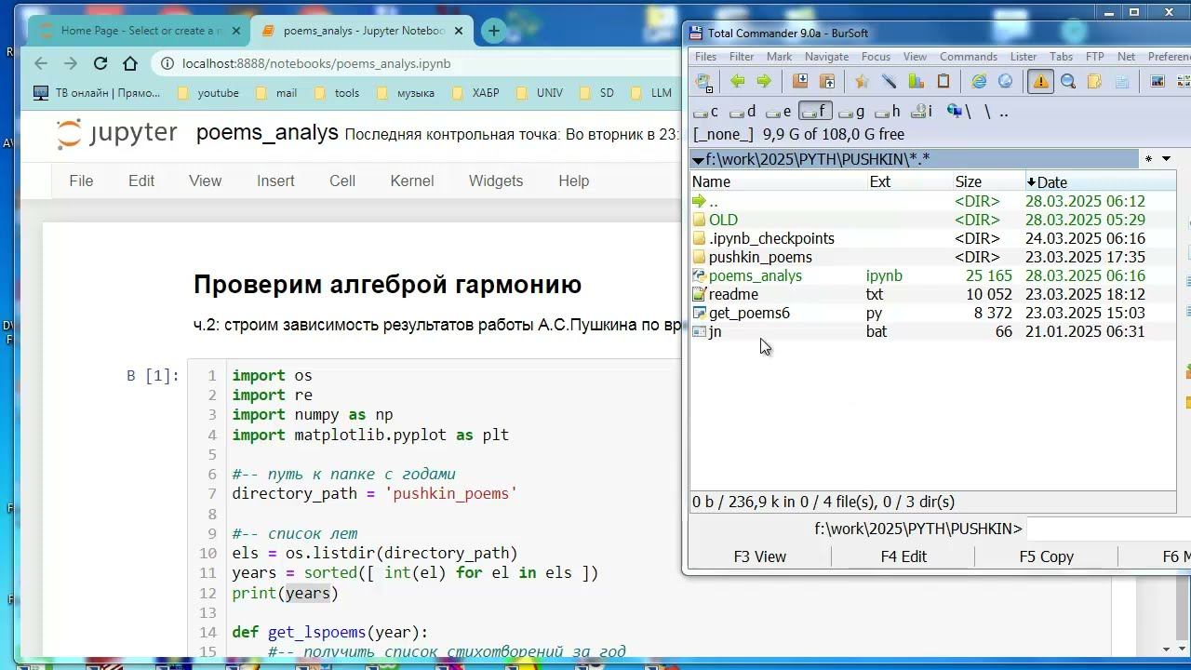The width and height of the screenshot is (1191, 670).
Task: Select the pushkin_poems folder row
Action: (933, 257)
